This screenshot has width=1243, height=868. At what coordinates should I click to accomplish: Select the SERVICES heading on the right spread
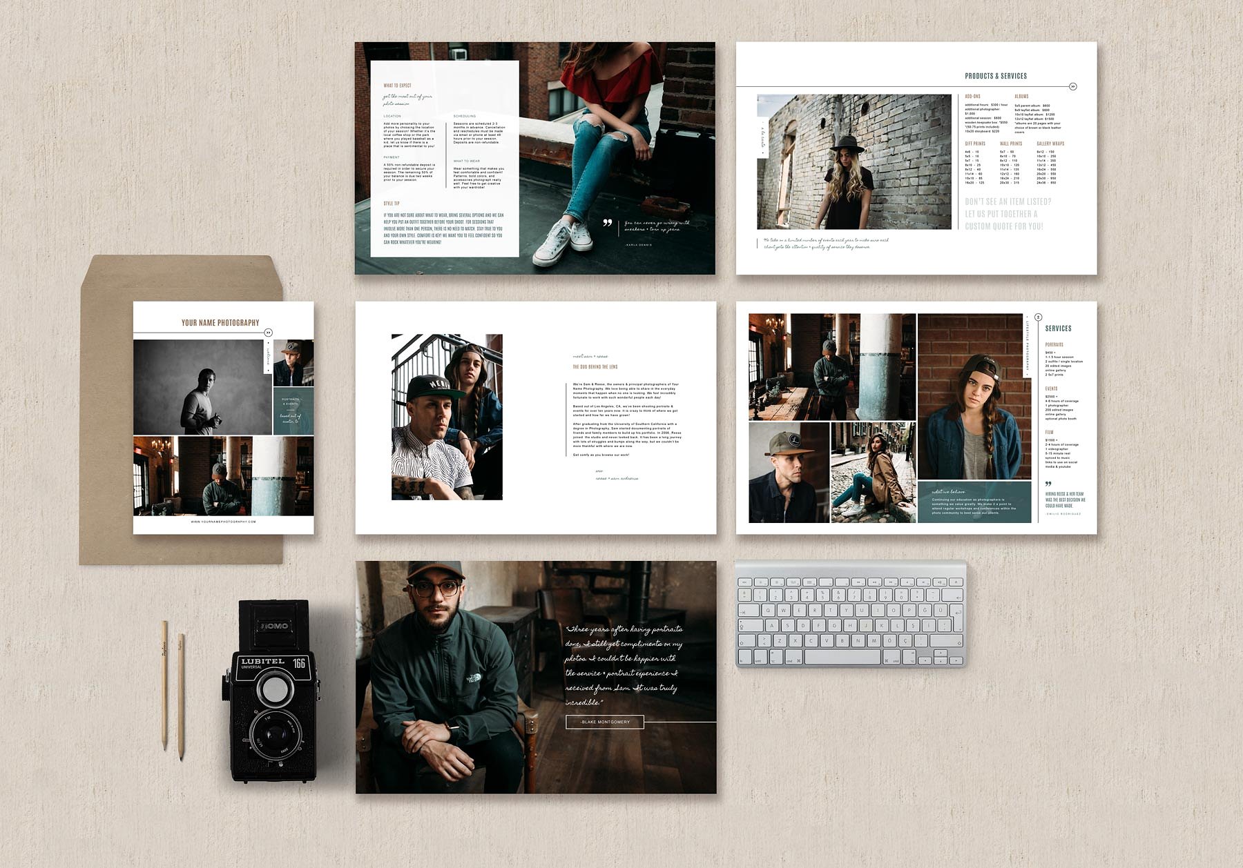click(1058, 328)
